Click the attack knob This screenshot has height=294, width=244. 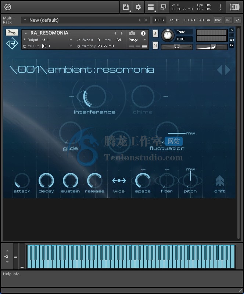tap(22, 180)
